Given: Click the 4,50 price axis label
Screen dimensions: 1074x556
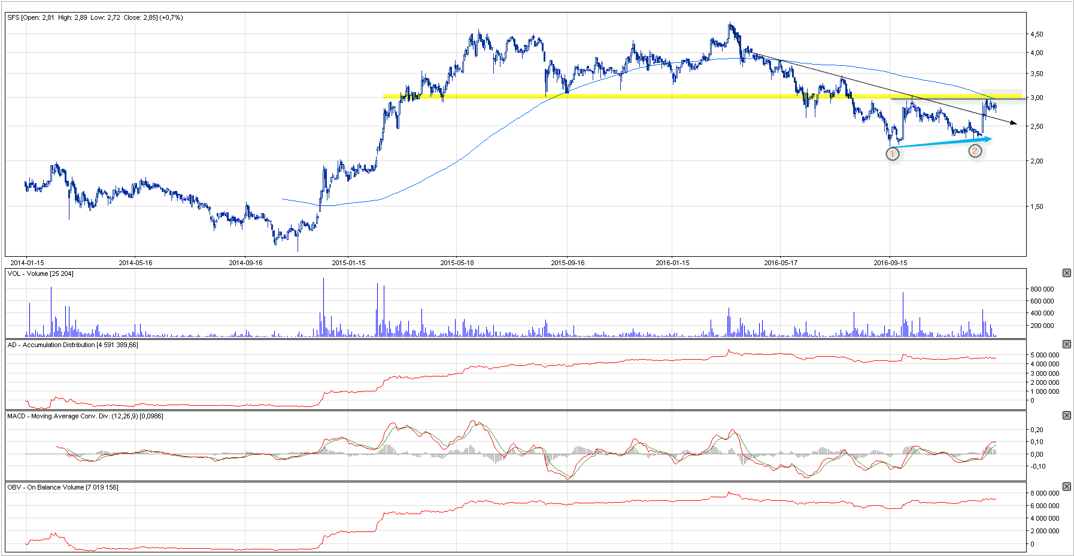Looking at the screenshot, I should point(1036,35).
